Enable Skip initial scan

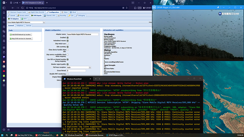coord(68,44)
